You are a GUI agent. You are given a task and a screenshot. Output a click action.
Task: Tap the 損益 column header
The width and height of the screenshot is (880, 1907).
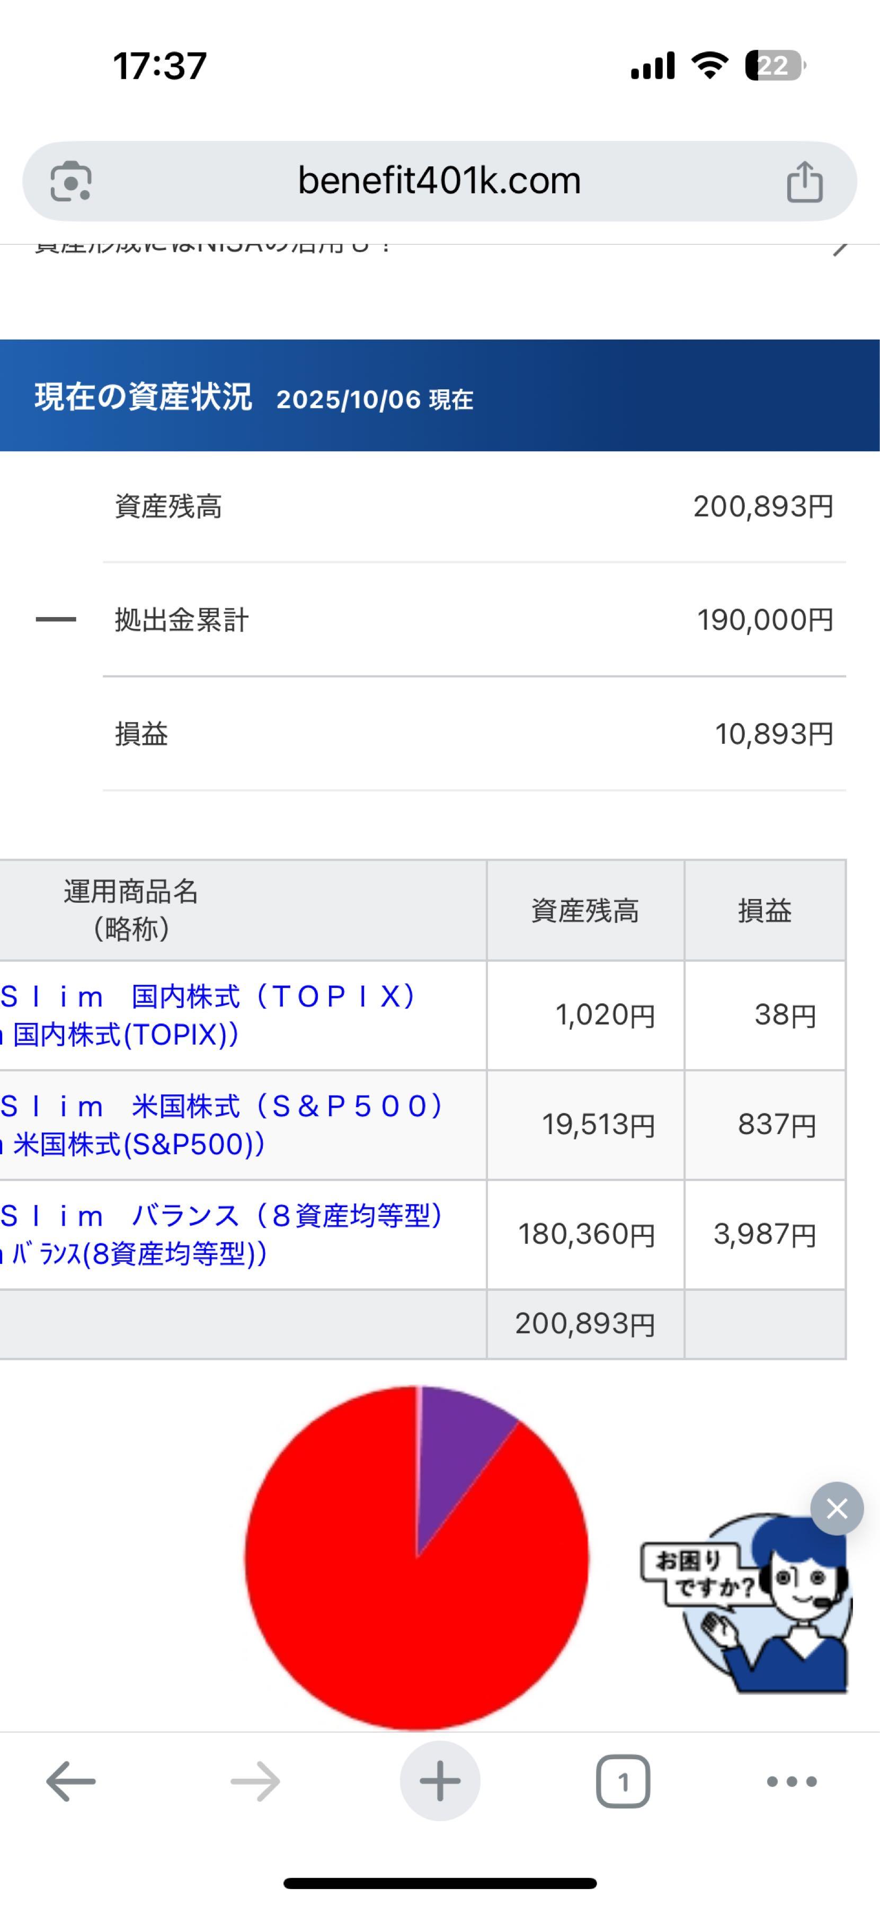tap(765, 911)
